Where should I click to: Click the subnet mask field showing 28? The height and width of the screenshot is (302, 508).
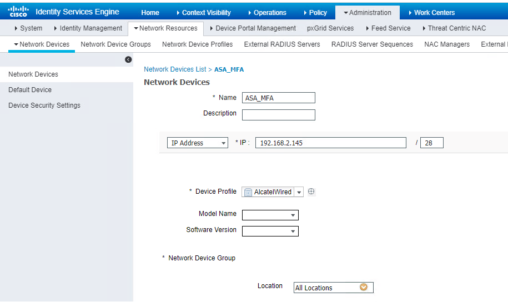point(431,143)
